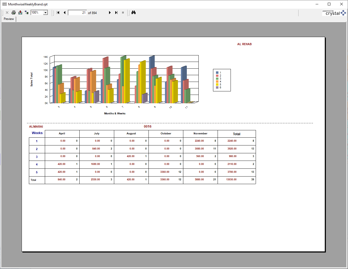Click week 4 total value 2110.00
This screenshot has height=269, width=348.
coord(232,164)
